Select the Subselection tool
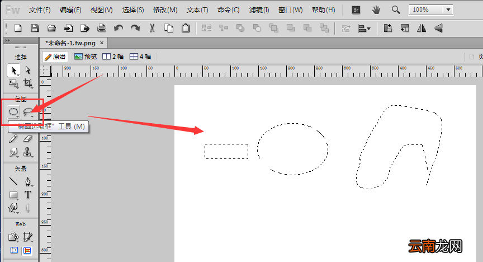The height and width of the screenshot is (262, 483). tap(28, 71)
